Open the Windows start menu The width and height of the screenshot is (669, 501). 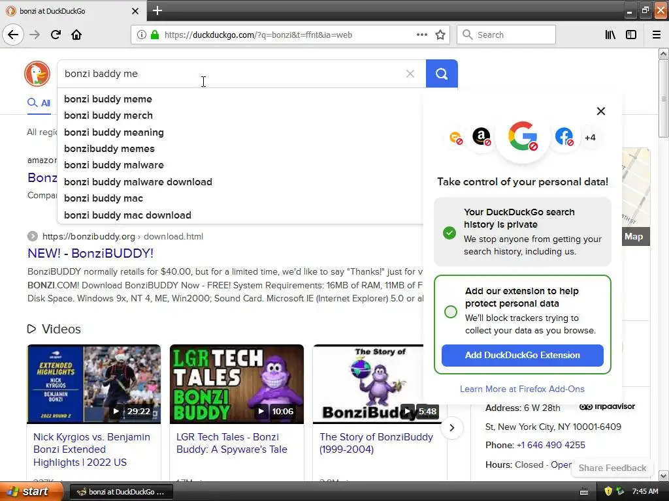tap(31, 491)
